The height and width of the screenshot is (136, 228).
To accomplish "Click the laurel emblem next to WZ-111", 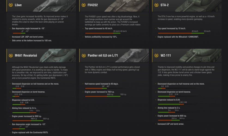I will click(156, 55).
